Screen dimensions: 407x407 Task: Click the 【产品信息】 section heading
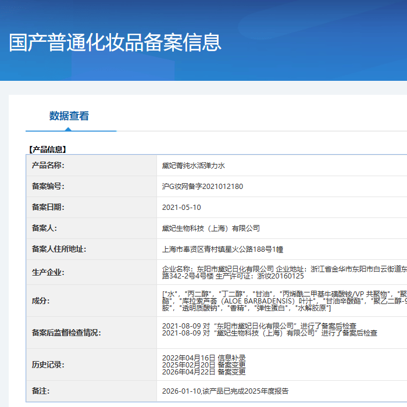pyautogui.click(x=47, y=149)
